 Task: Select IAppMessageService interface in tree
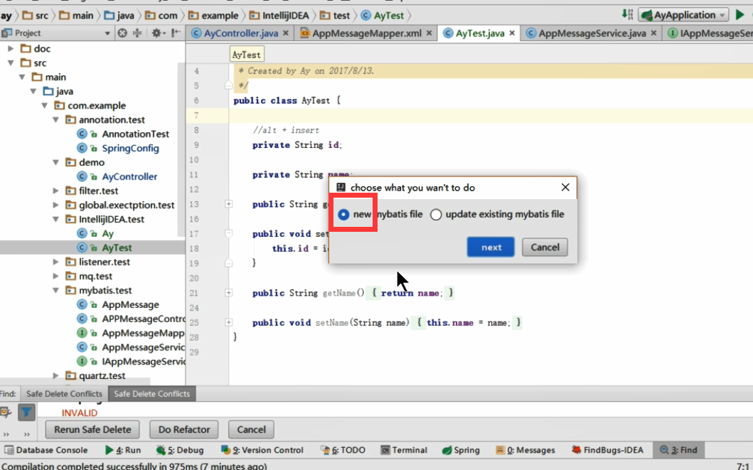pos(143,361)
